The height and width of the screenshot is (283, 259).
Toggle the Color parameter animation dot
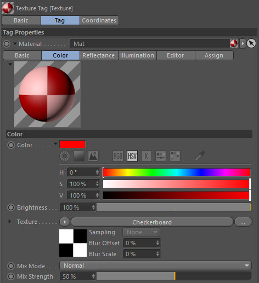tap(11, 145)
